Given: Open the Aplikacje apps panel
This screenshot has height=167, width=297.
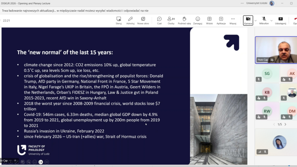Looking at the screenshot, I should coord(221,21).
